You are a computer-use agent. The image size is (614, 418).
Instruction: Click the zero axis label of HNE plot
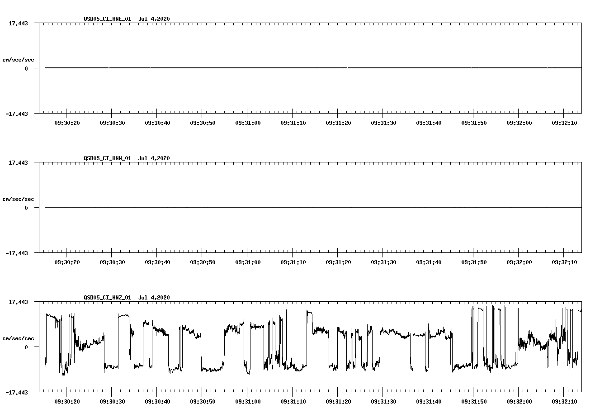coord(26,69)
